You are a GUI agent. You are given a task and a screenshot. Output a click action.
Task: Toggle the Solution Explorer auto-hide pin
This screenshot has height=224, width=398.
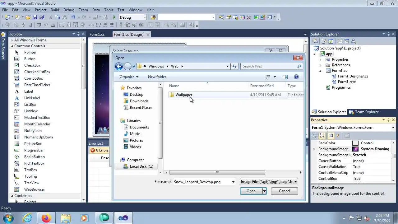point(388,34)
